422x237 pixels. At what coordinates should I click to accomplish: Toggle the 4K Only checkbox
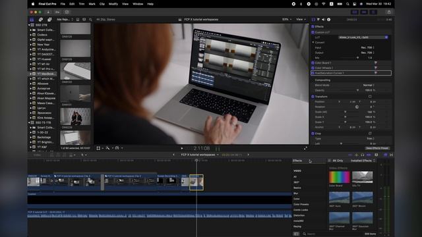[329, 161]
